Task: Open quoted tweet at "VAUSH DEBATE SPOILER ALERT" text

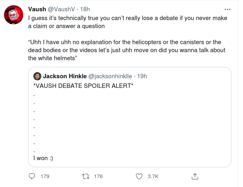Action: coord(83,85)
